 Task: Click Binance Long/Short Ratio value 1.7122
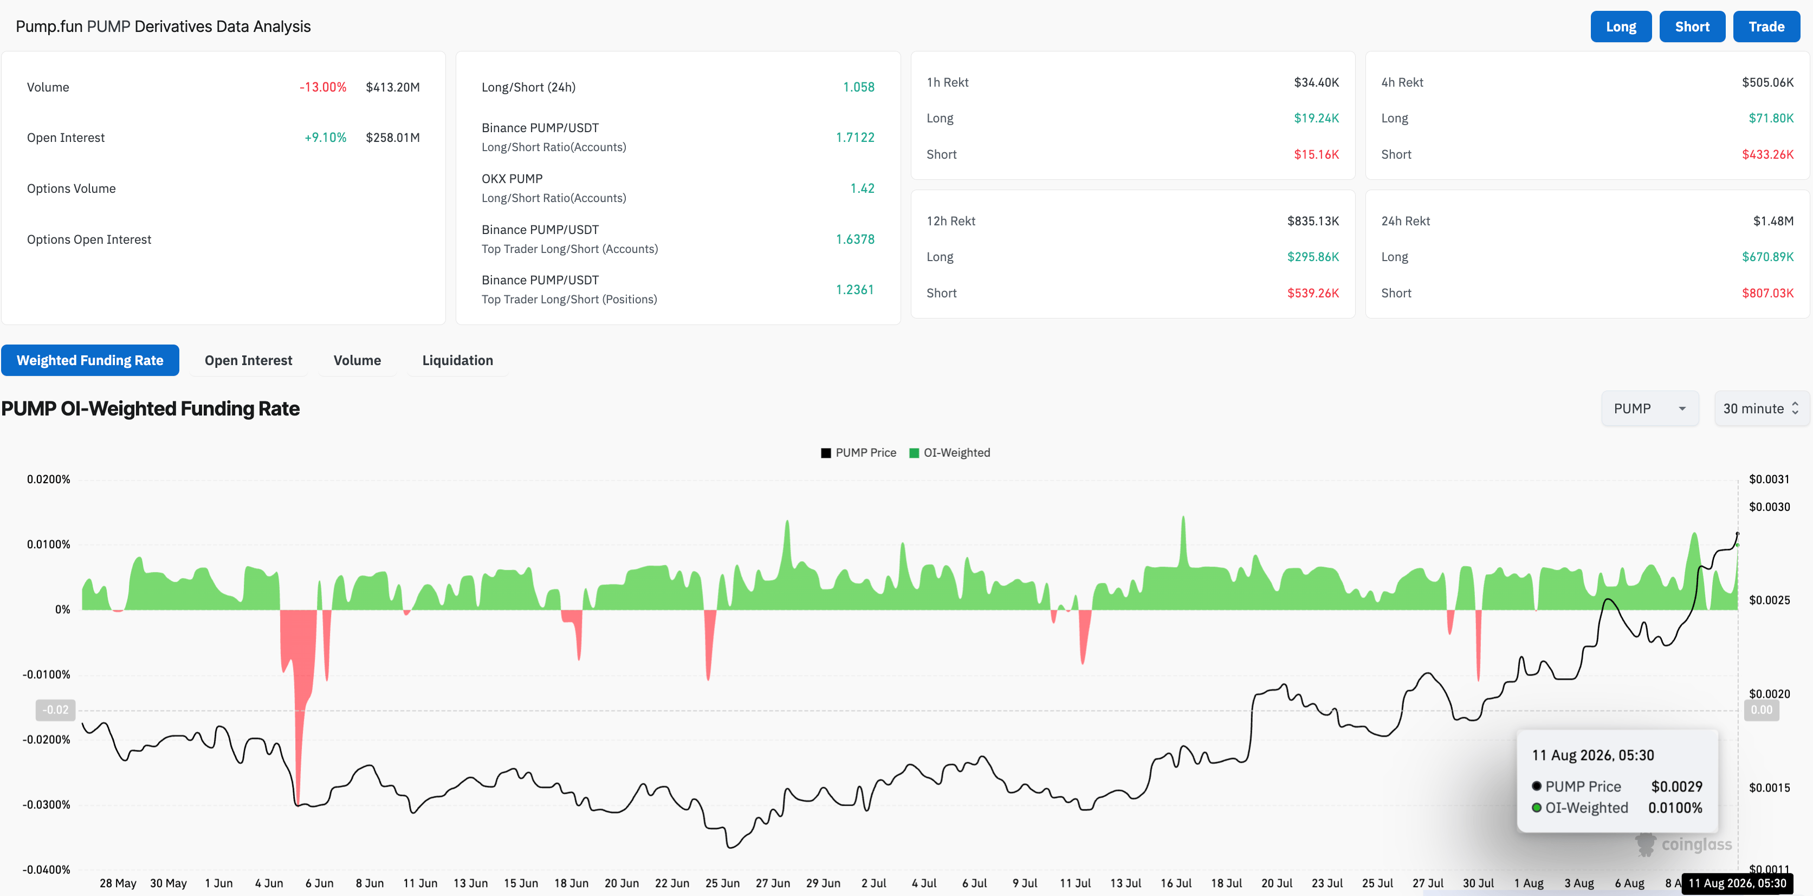tap(855, 137)
